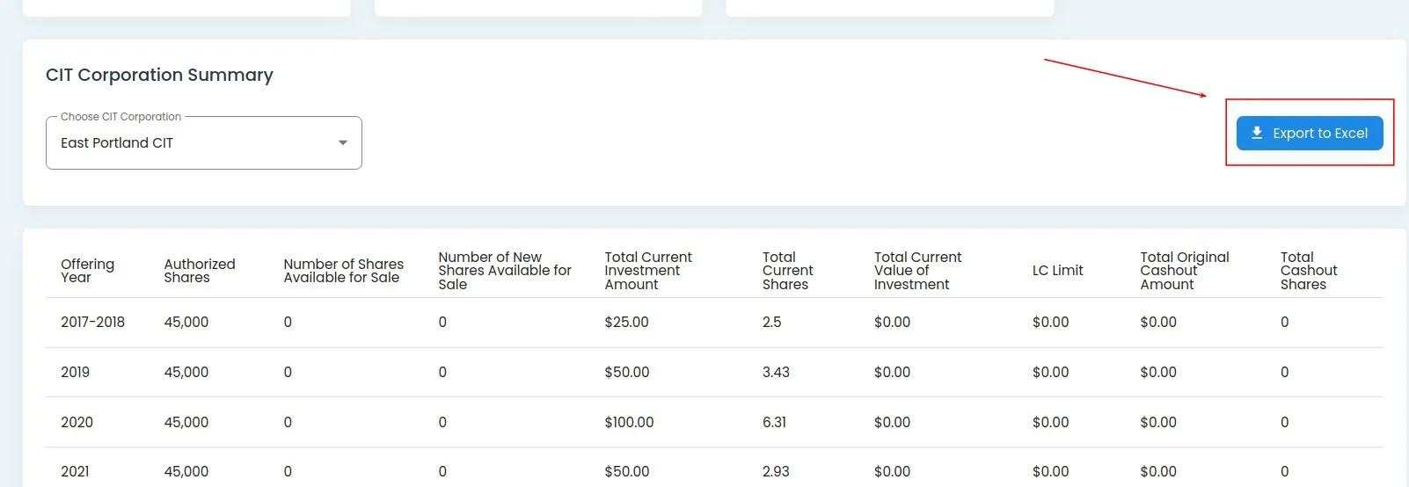Screen dimensions: 1409x487
Task: Click the Authorized Shares column header
Action: pos(199,271)
